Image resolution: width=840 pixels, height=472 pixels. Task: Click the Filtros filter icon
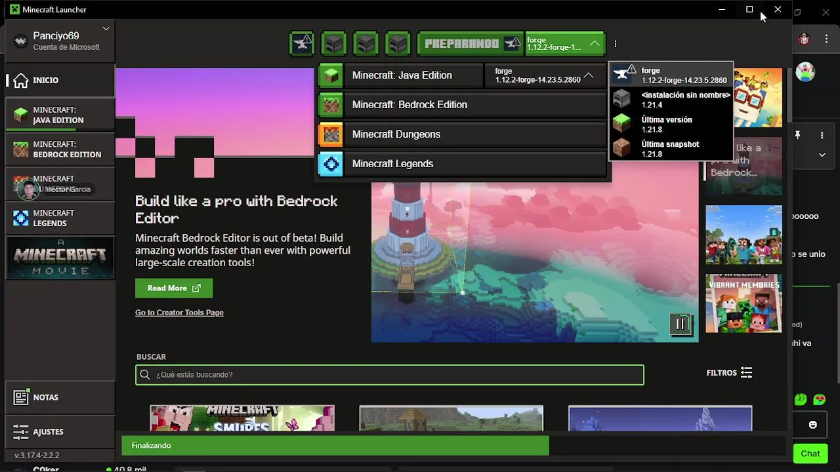click(x=747, y=372)
